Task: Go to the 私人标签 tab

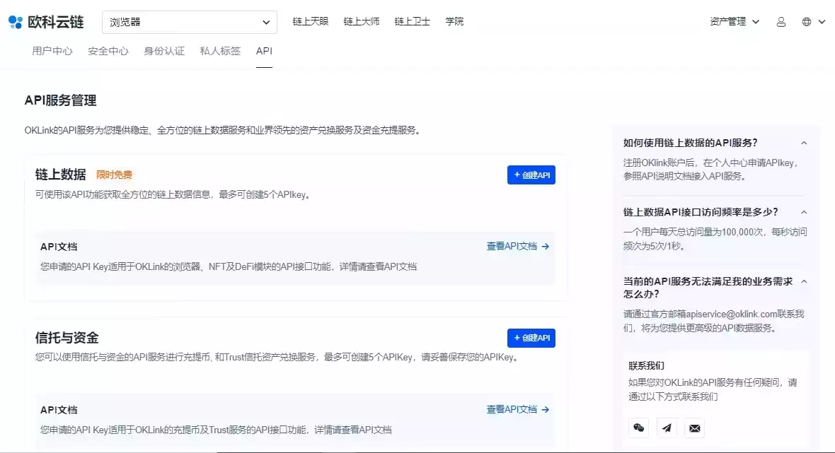Action: (x=220, y=51)
